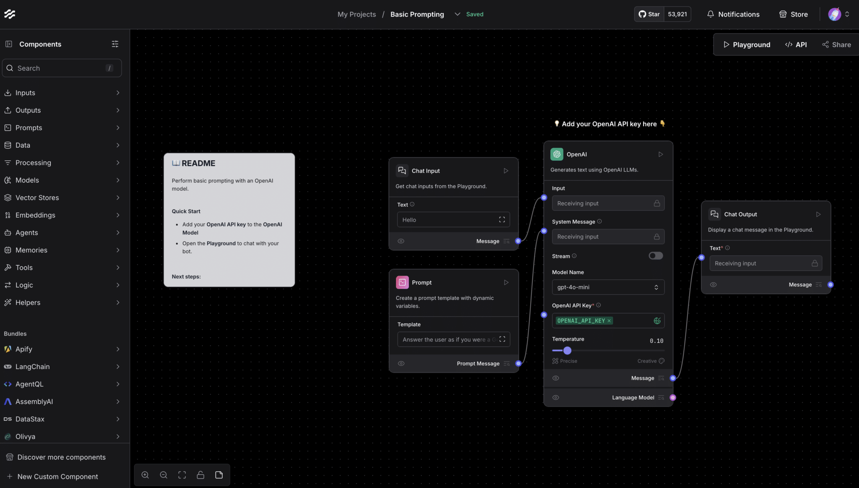Adjust the Temperature slider handle

pos(567,350)
